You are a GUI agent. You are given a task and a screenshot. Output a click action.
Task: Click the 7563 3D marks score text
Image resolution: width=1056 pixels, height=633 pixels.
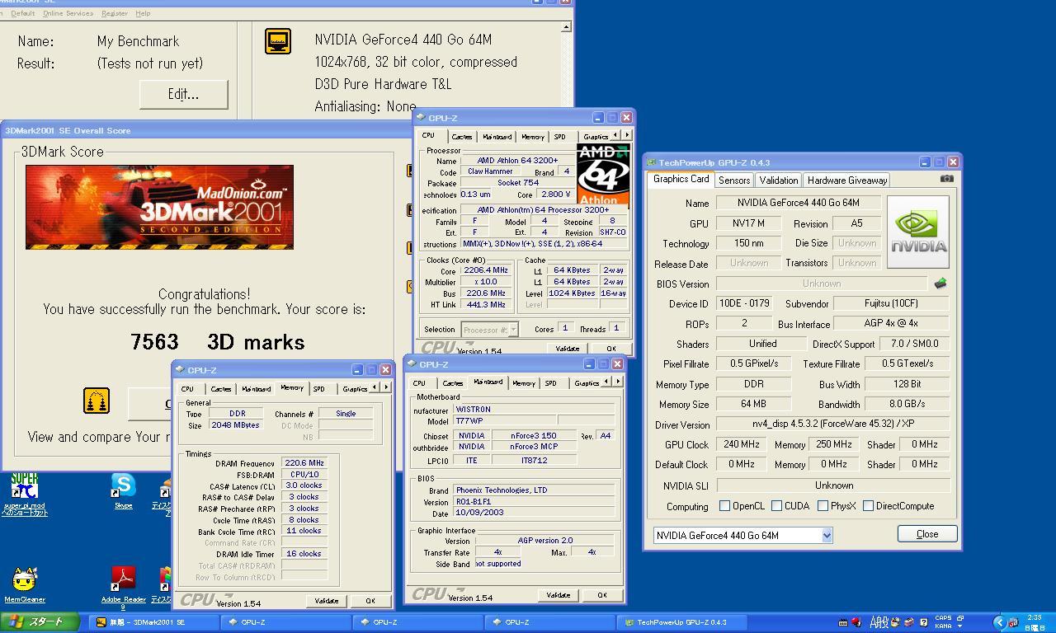(x=218, y=342)
